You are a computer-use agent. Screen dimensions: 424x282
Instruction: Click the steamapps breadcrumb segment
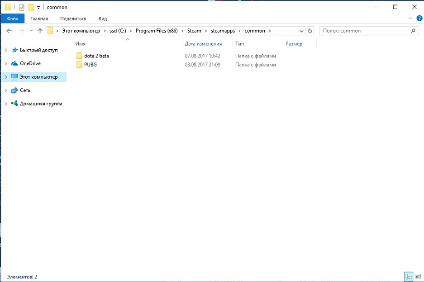pos(223,31)
